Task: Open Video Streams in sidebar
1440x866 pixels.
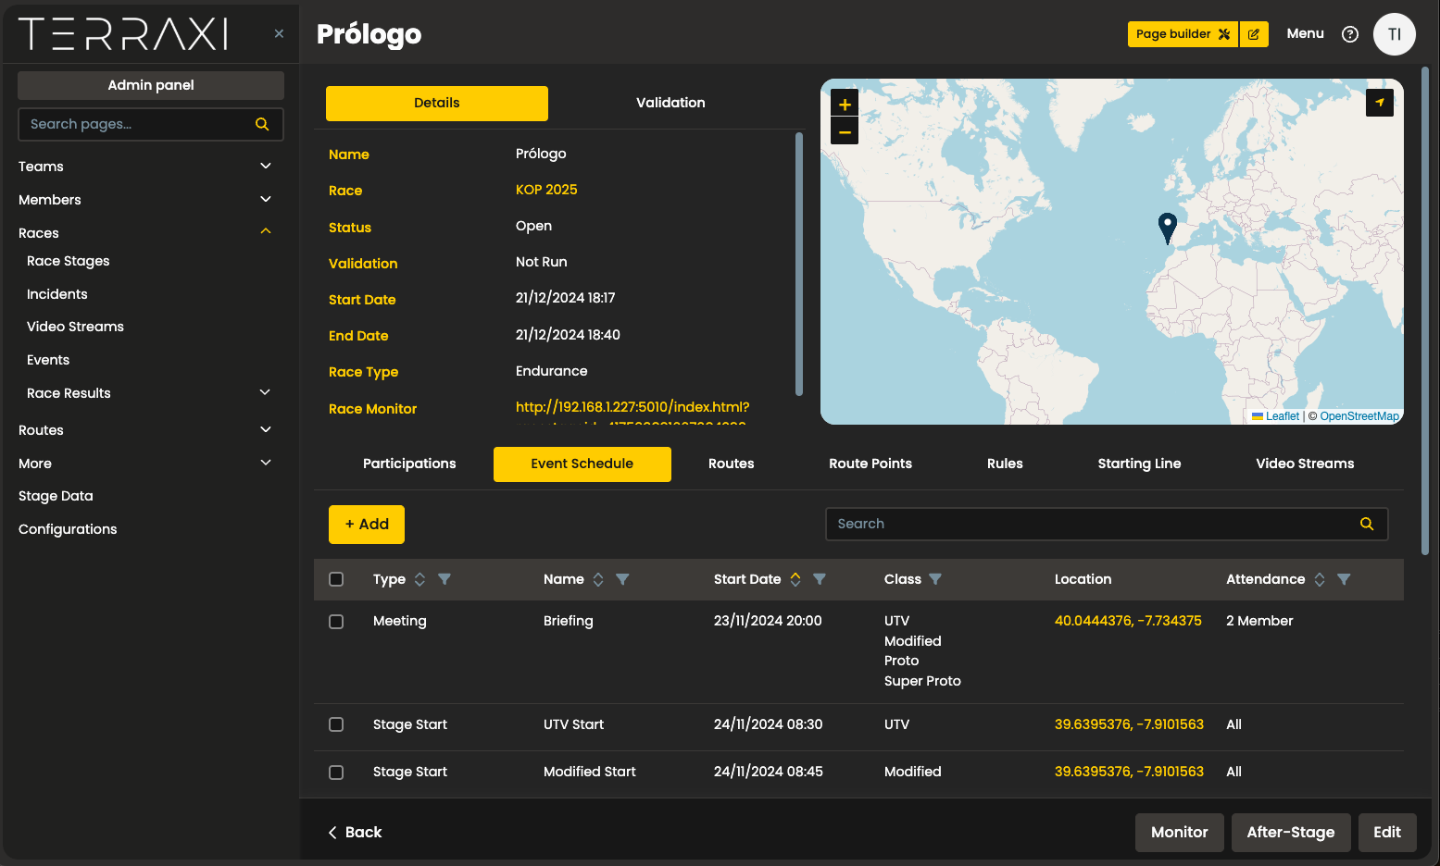Action: 75,327
